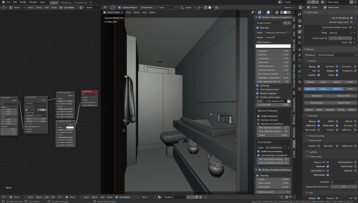This screenshot has width=358, height=203.
Task: Switch to wireframe shading icon
Action: (282, 12)
